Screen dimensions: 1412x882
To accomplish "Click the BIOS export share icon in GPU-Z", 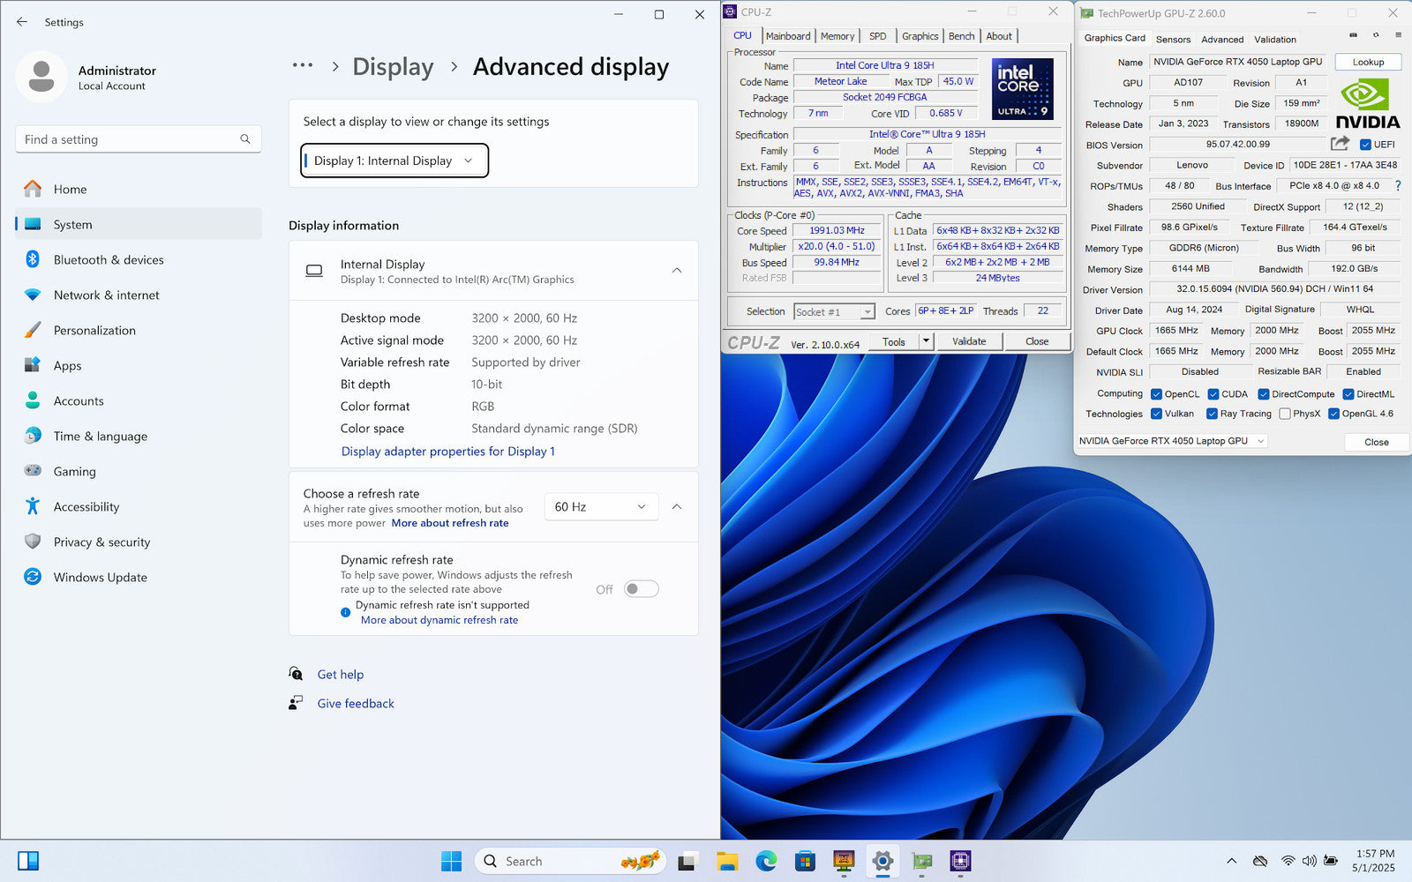I will coord(1340,144).
